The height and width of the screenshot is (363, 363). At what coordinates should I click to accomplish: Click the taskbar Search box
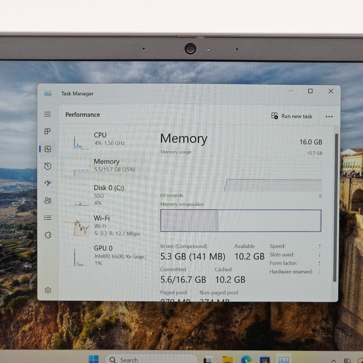click(152, 359)
